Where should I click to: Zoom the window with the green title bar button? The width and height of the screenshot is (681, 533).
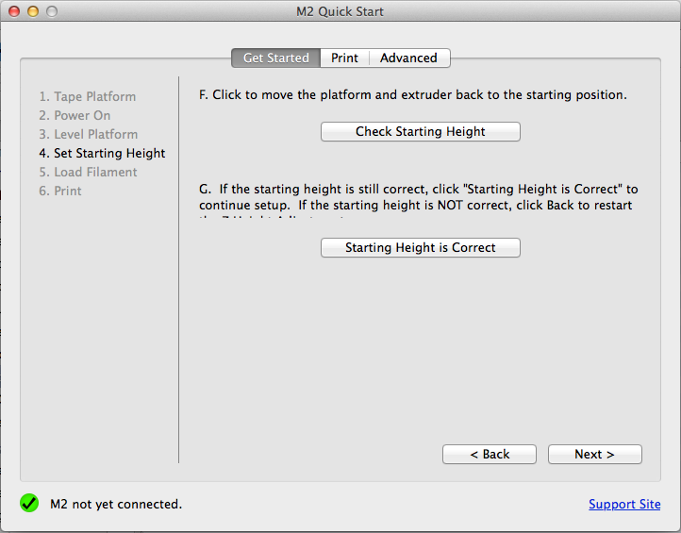(x=51, y=11)
